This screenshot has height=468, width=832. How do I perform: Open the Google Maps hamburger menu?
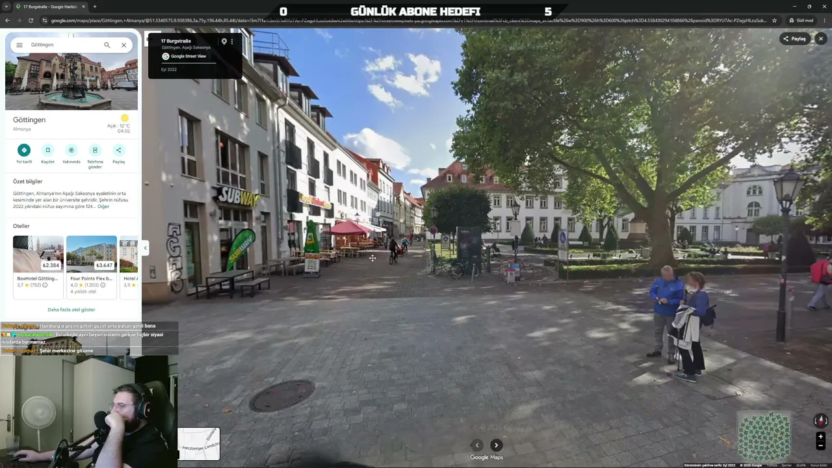19,45
